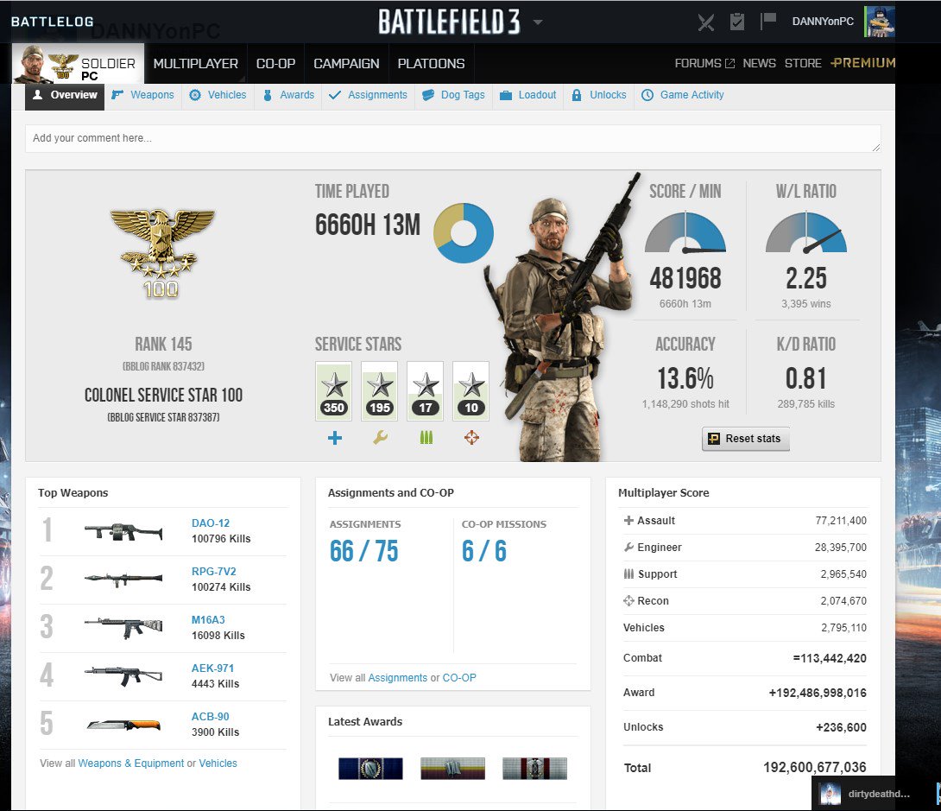Open the Campaign menu
941x811 pixels.
[346, 63]
